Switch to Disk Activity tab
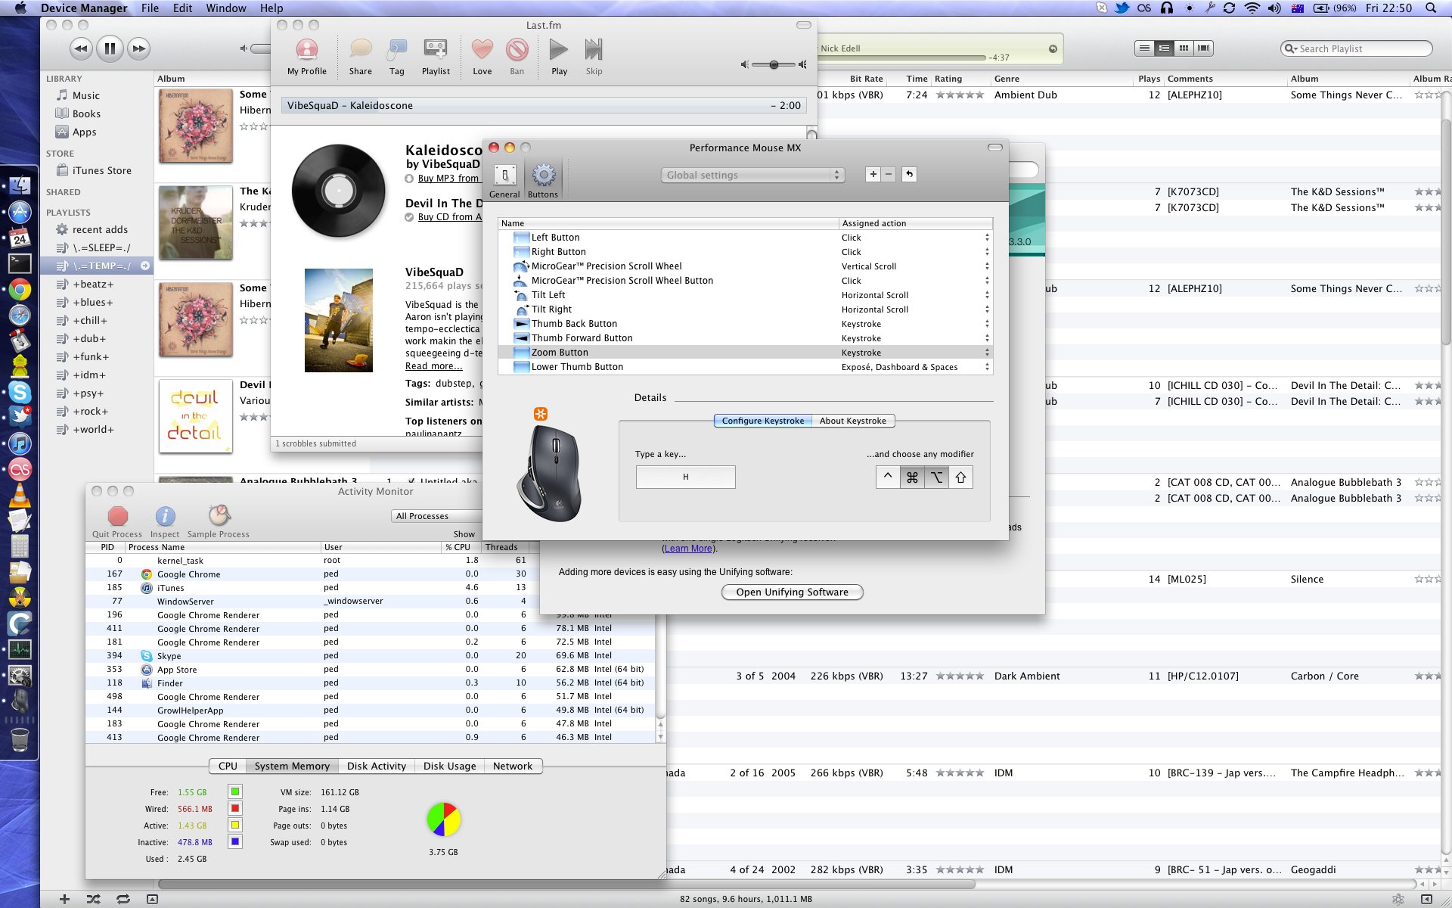The width and height of the screenshot is (1452, 908). (377, 766)
